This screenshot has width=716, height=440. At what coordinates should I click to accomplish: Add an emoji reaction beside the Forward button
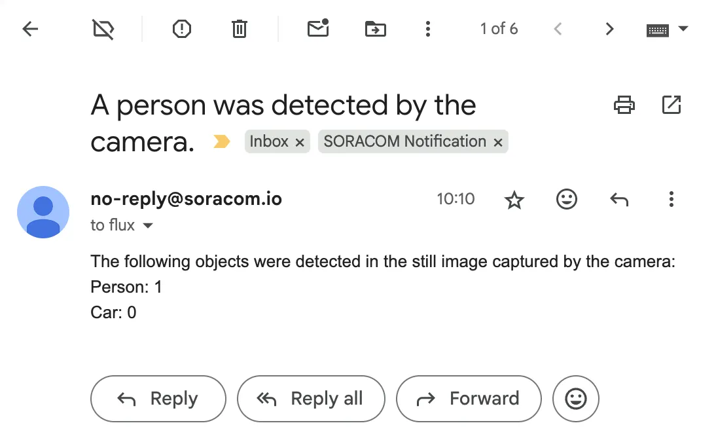575,399
